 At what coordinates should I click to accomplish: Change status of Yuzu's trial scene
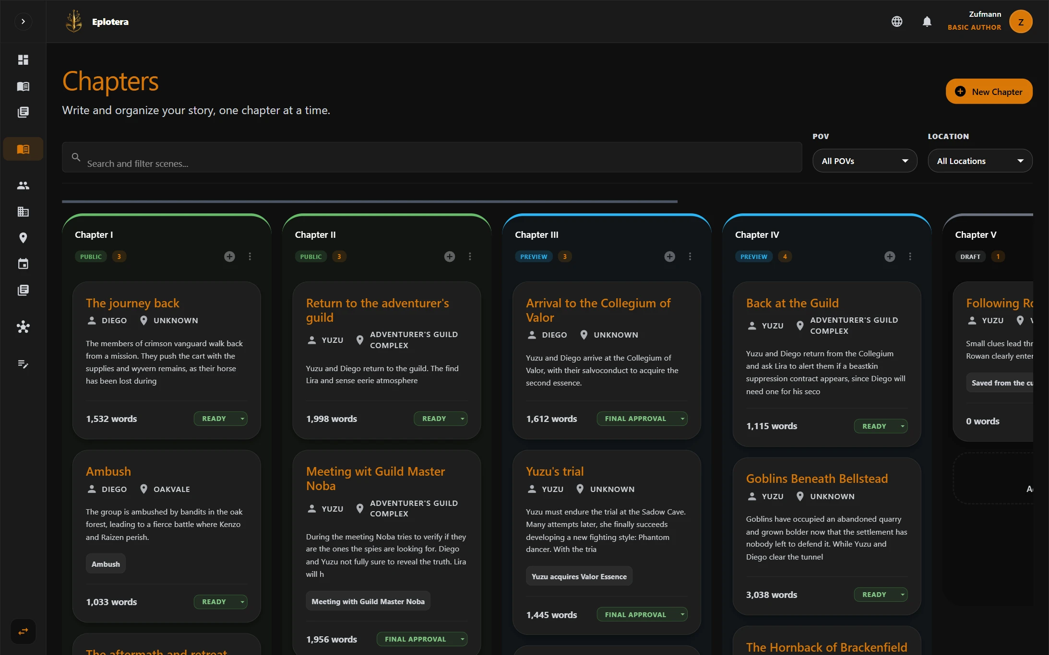click(x=642, y=615)
